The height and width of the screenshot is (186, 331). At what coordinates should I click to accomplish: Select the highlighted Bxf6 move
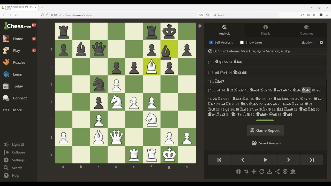click(306, 90)
